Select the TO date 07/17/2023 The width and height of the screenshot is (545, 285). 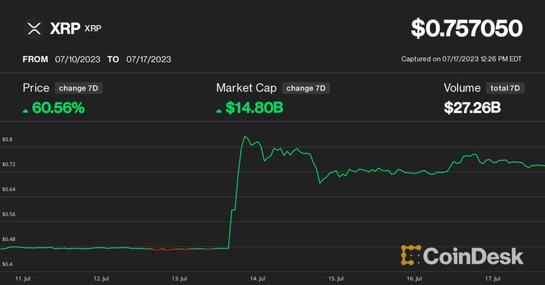pyautogui.click(x=148, y=59)
